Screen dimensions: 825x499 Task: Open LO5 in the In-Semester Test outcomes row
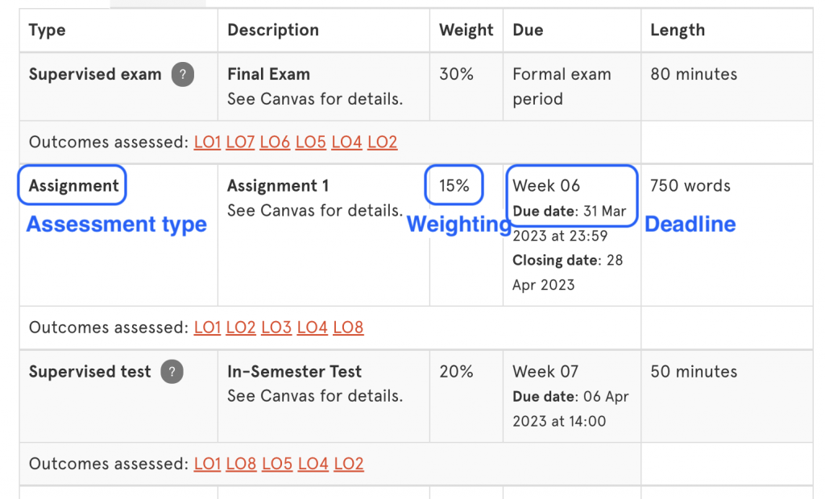276,464
